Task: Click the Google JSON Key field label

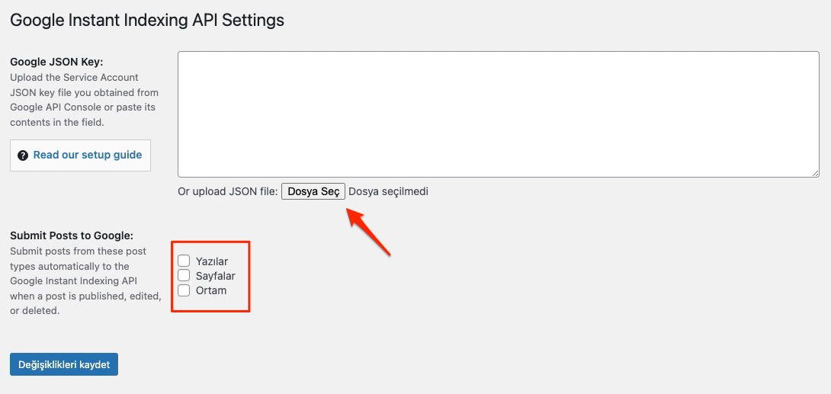Action: (x=56, y=62)
